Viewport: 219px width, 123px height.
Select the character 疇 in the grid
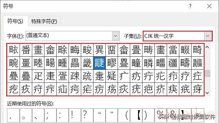pos(185,63)
